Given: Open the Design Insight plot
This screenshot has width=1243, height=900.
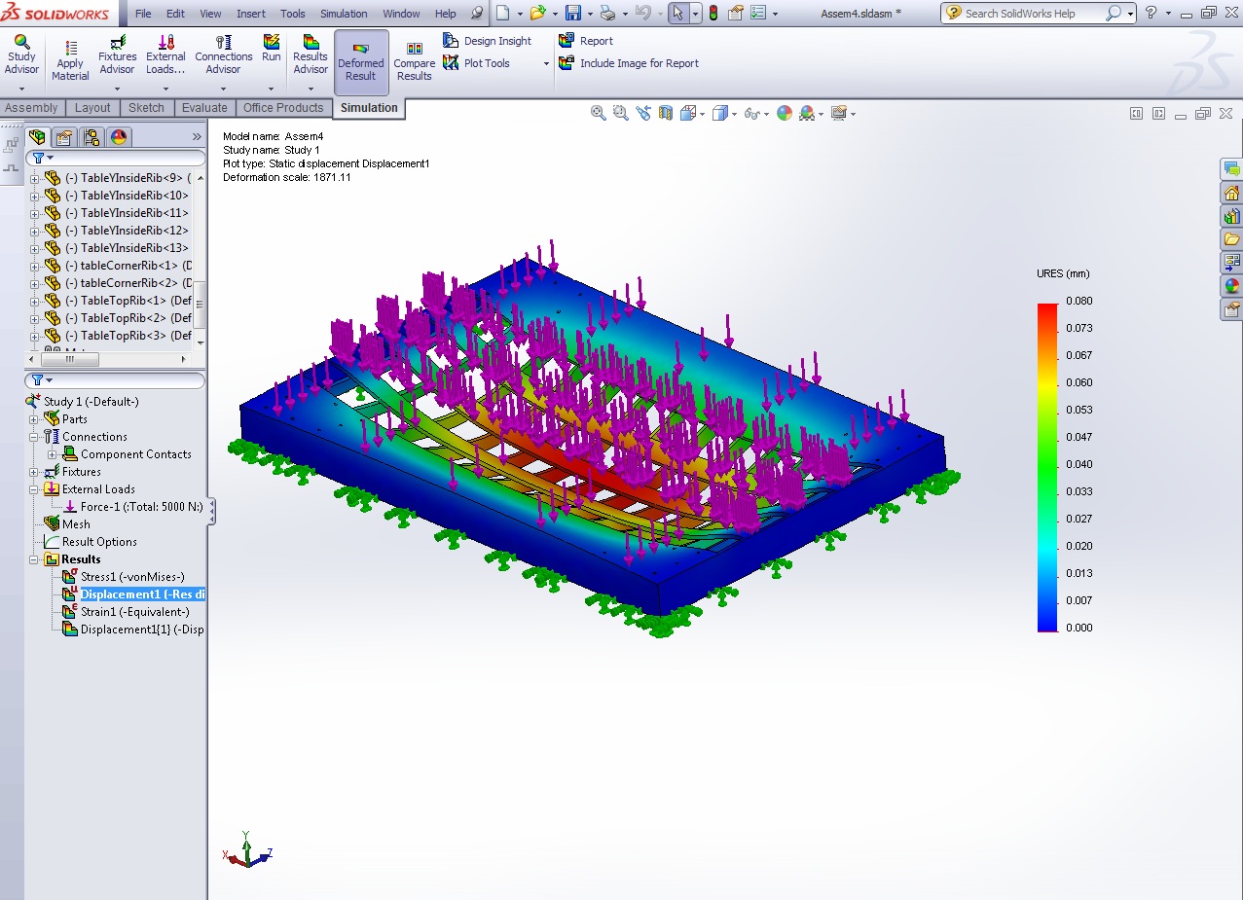Looking at the screenshot, I should point(497,41).
